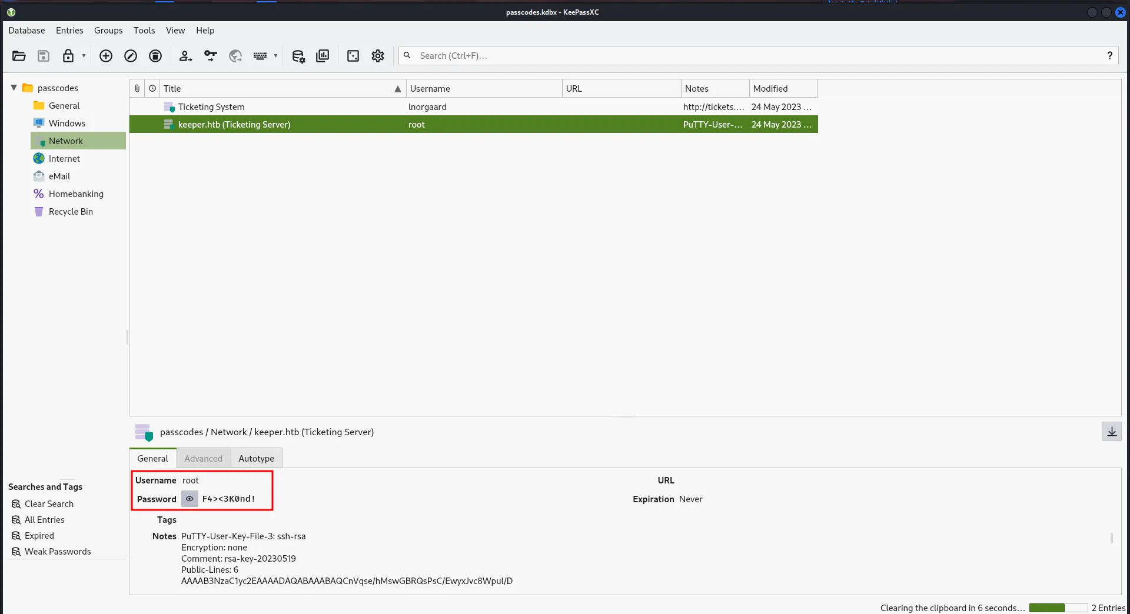The height and width of the screenshot is (614, 1130).
Task: Open an existing database from toolbar
Action: [19, 56]
